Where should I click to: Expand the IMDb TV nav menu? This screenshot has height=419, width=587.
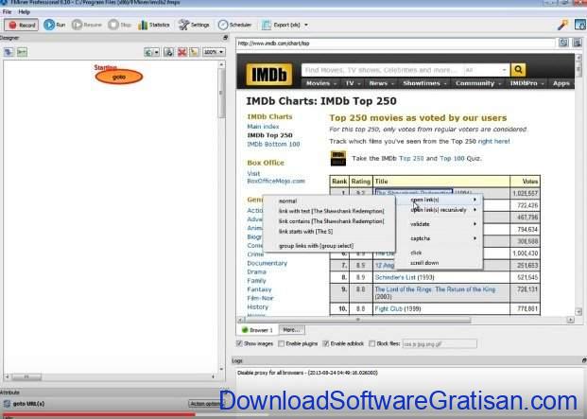tap(353, 83)
